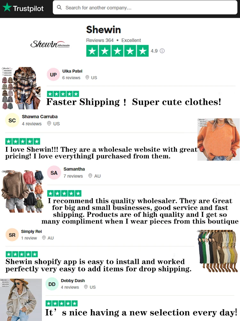Click Samantha's 7 reviews link
240x321 pixels.
click(73, 176)
